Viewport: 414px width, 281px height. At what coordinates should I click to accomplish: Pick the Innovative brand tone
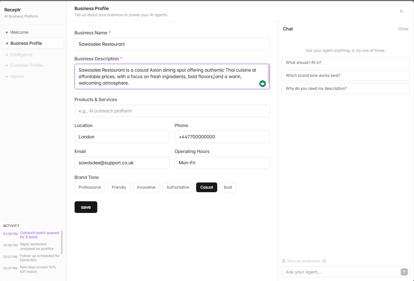click(x=146, y=187)
